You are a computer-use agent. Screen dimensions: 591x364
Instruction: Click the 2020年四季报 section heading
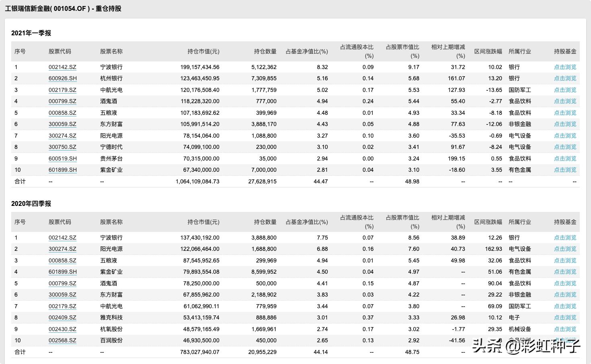tap(31, 203)
